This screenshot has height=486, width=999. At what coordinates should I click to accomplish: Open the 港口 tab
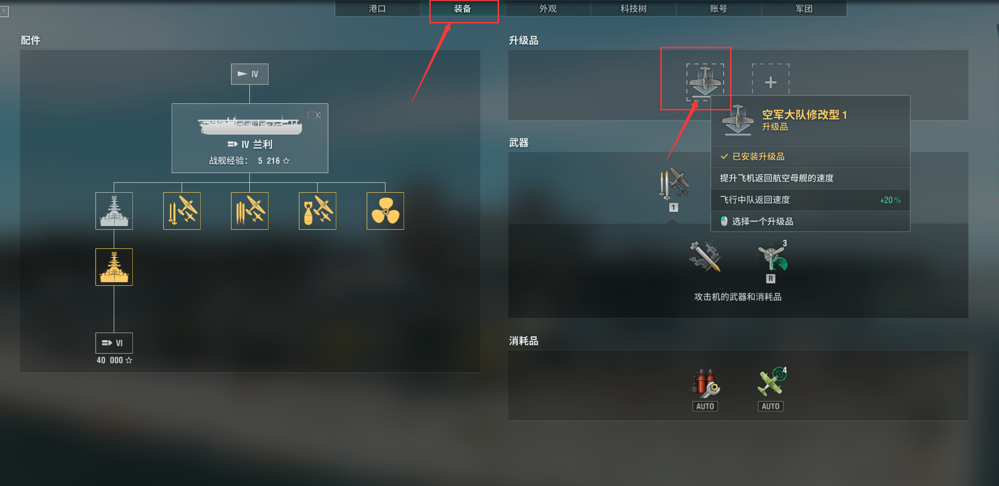(377, 8)
